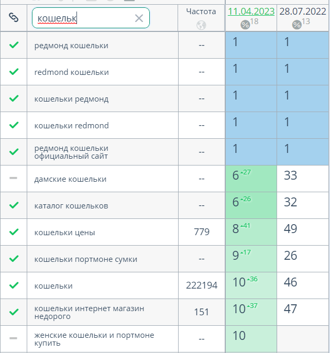330x353 pixels.
Task: Click percent icon under 11.04.2023
Action: pyautogui.click(x=245, y=25)
